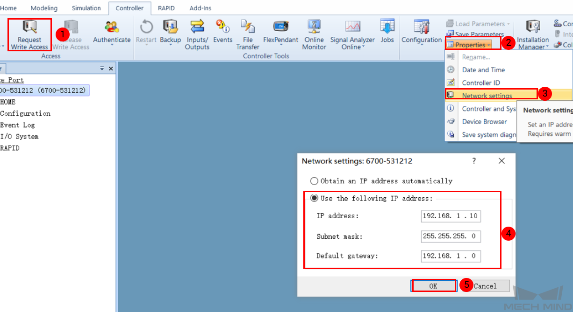Click the Restart controller icon
This screenshot has width=573, height=312.
click(146, 26)
